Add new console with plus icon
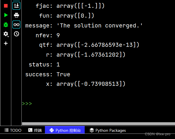 point(6,43)
